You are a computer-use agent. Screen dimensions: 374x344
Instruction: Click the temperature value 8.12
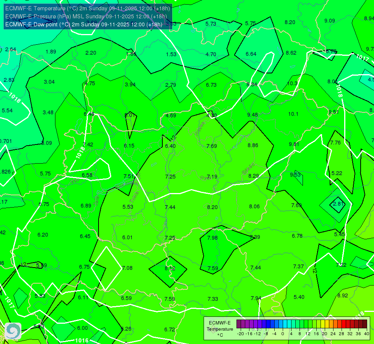170,268
